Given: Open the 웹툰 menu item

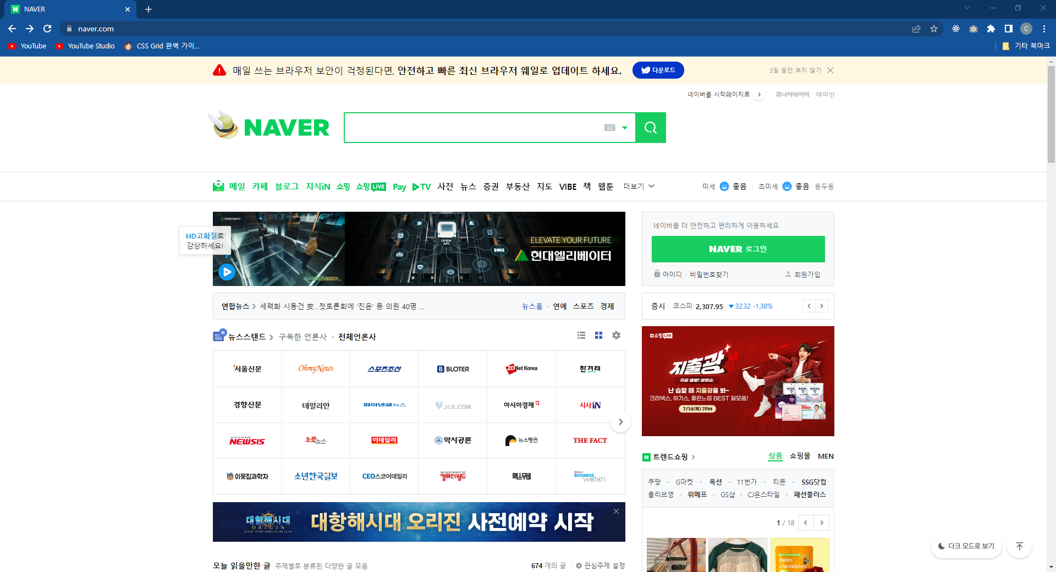Looking at the screenshot, I should (x=606, y=186).
